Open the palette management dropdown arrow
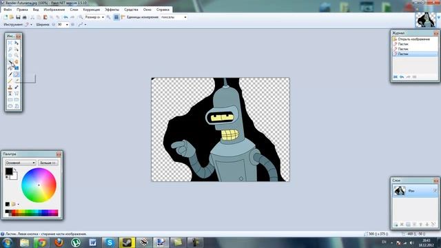 [19, 205]
